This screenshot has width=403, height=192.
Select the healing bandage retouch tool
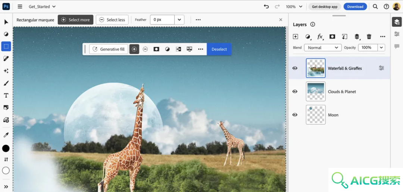click(6, 59)
